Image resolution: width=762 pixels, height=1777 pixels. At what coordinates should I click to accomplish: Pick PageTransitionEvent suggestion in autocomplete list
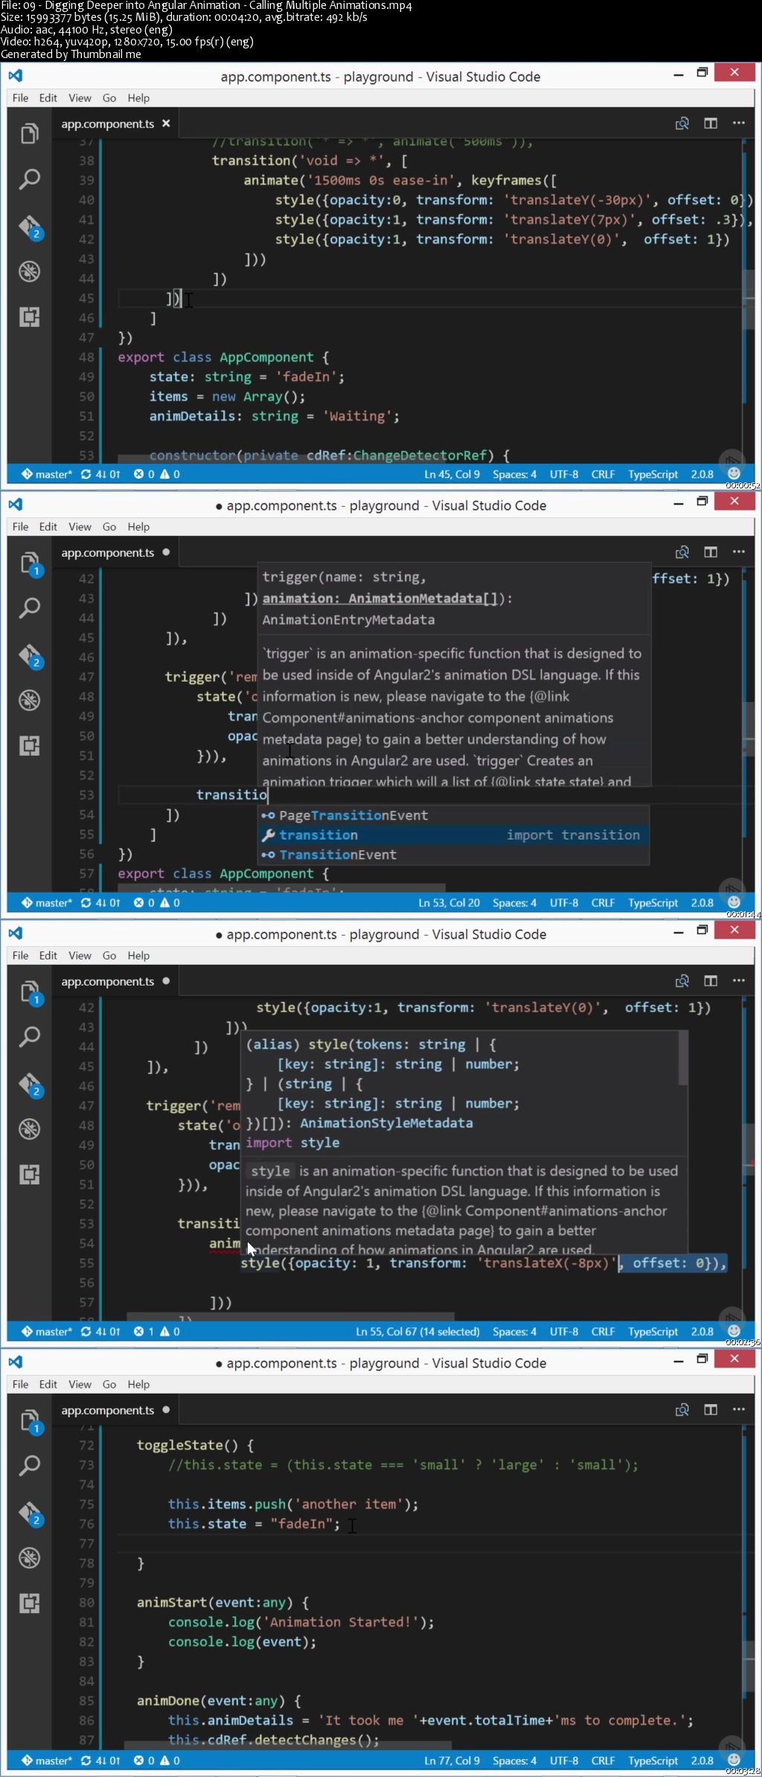point(454,815)
